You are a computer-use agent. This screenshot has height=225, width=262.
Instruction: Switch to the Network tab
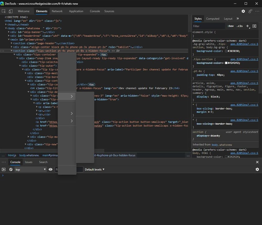click(57, 11)
